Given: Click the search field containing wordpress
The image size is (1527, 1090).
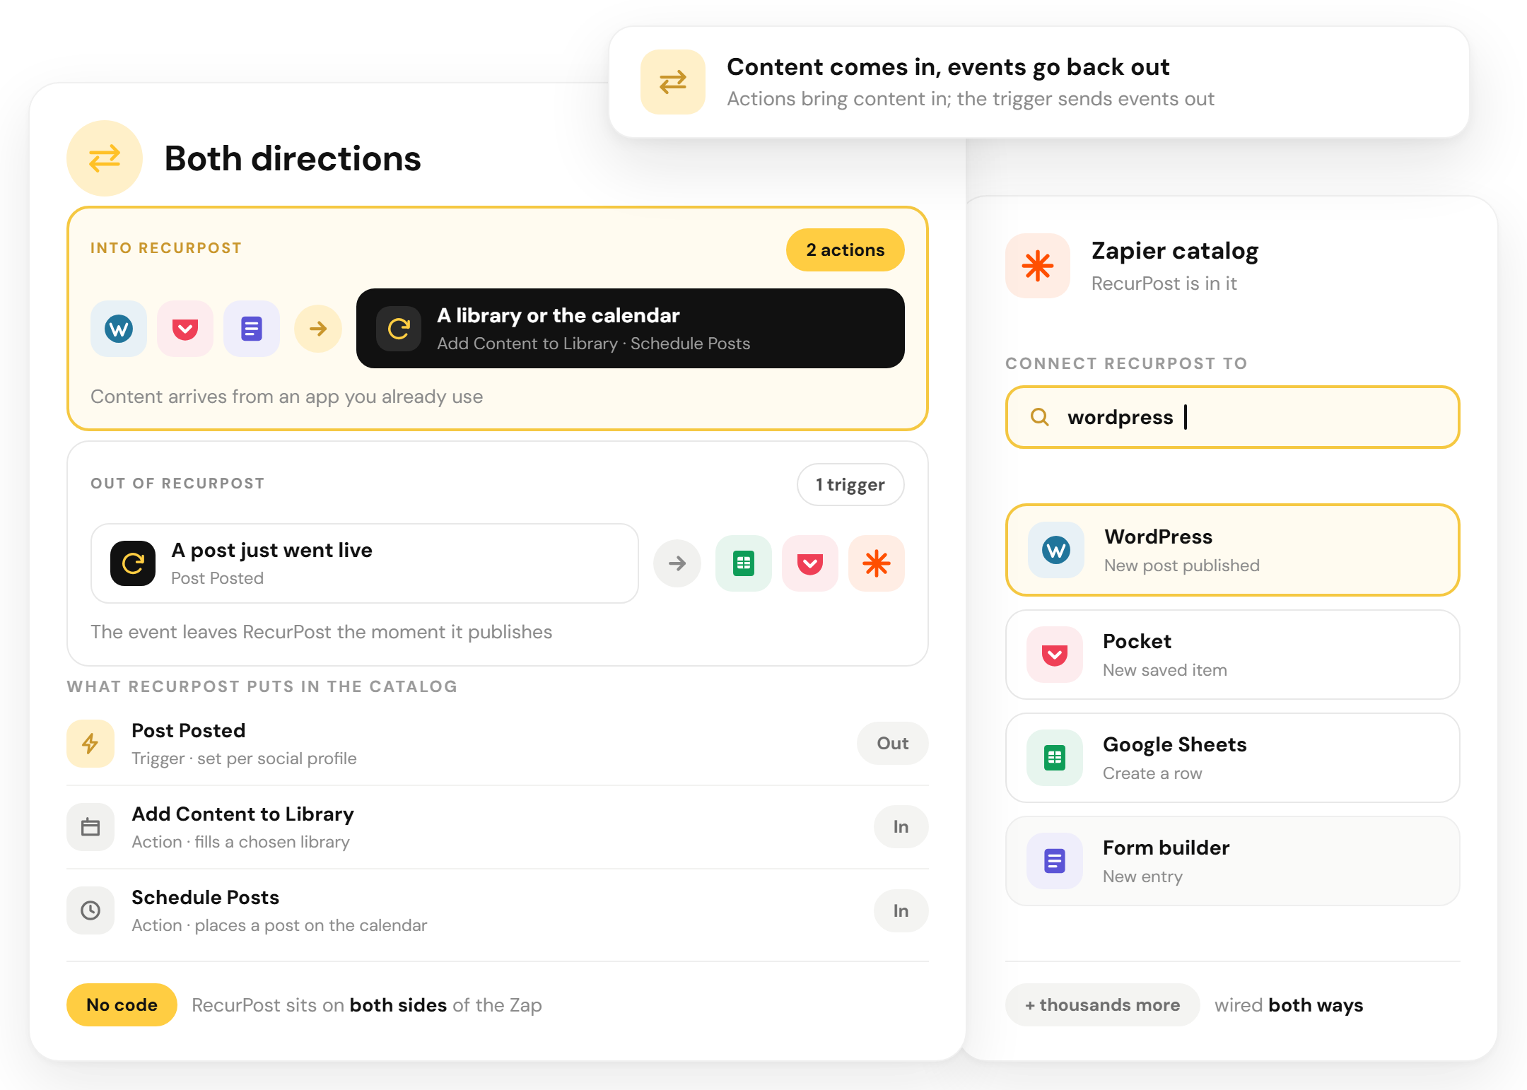Looking at the screenshot, I should [x=1233, y=417].
